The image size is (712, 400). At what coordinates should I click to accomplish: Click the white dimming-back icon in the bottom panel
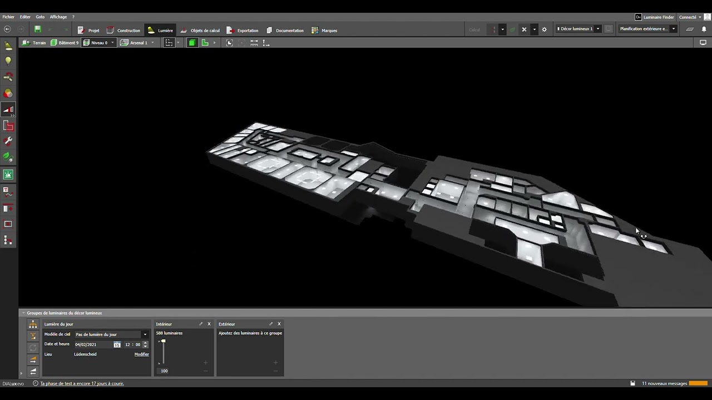coord(33,371)
